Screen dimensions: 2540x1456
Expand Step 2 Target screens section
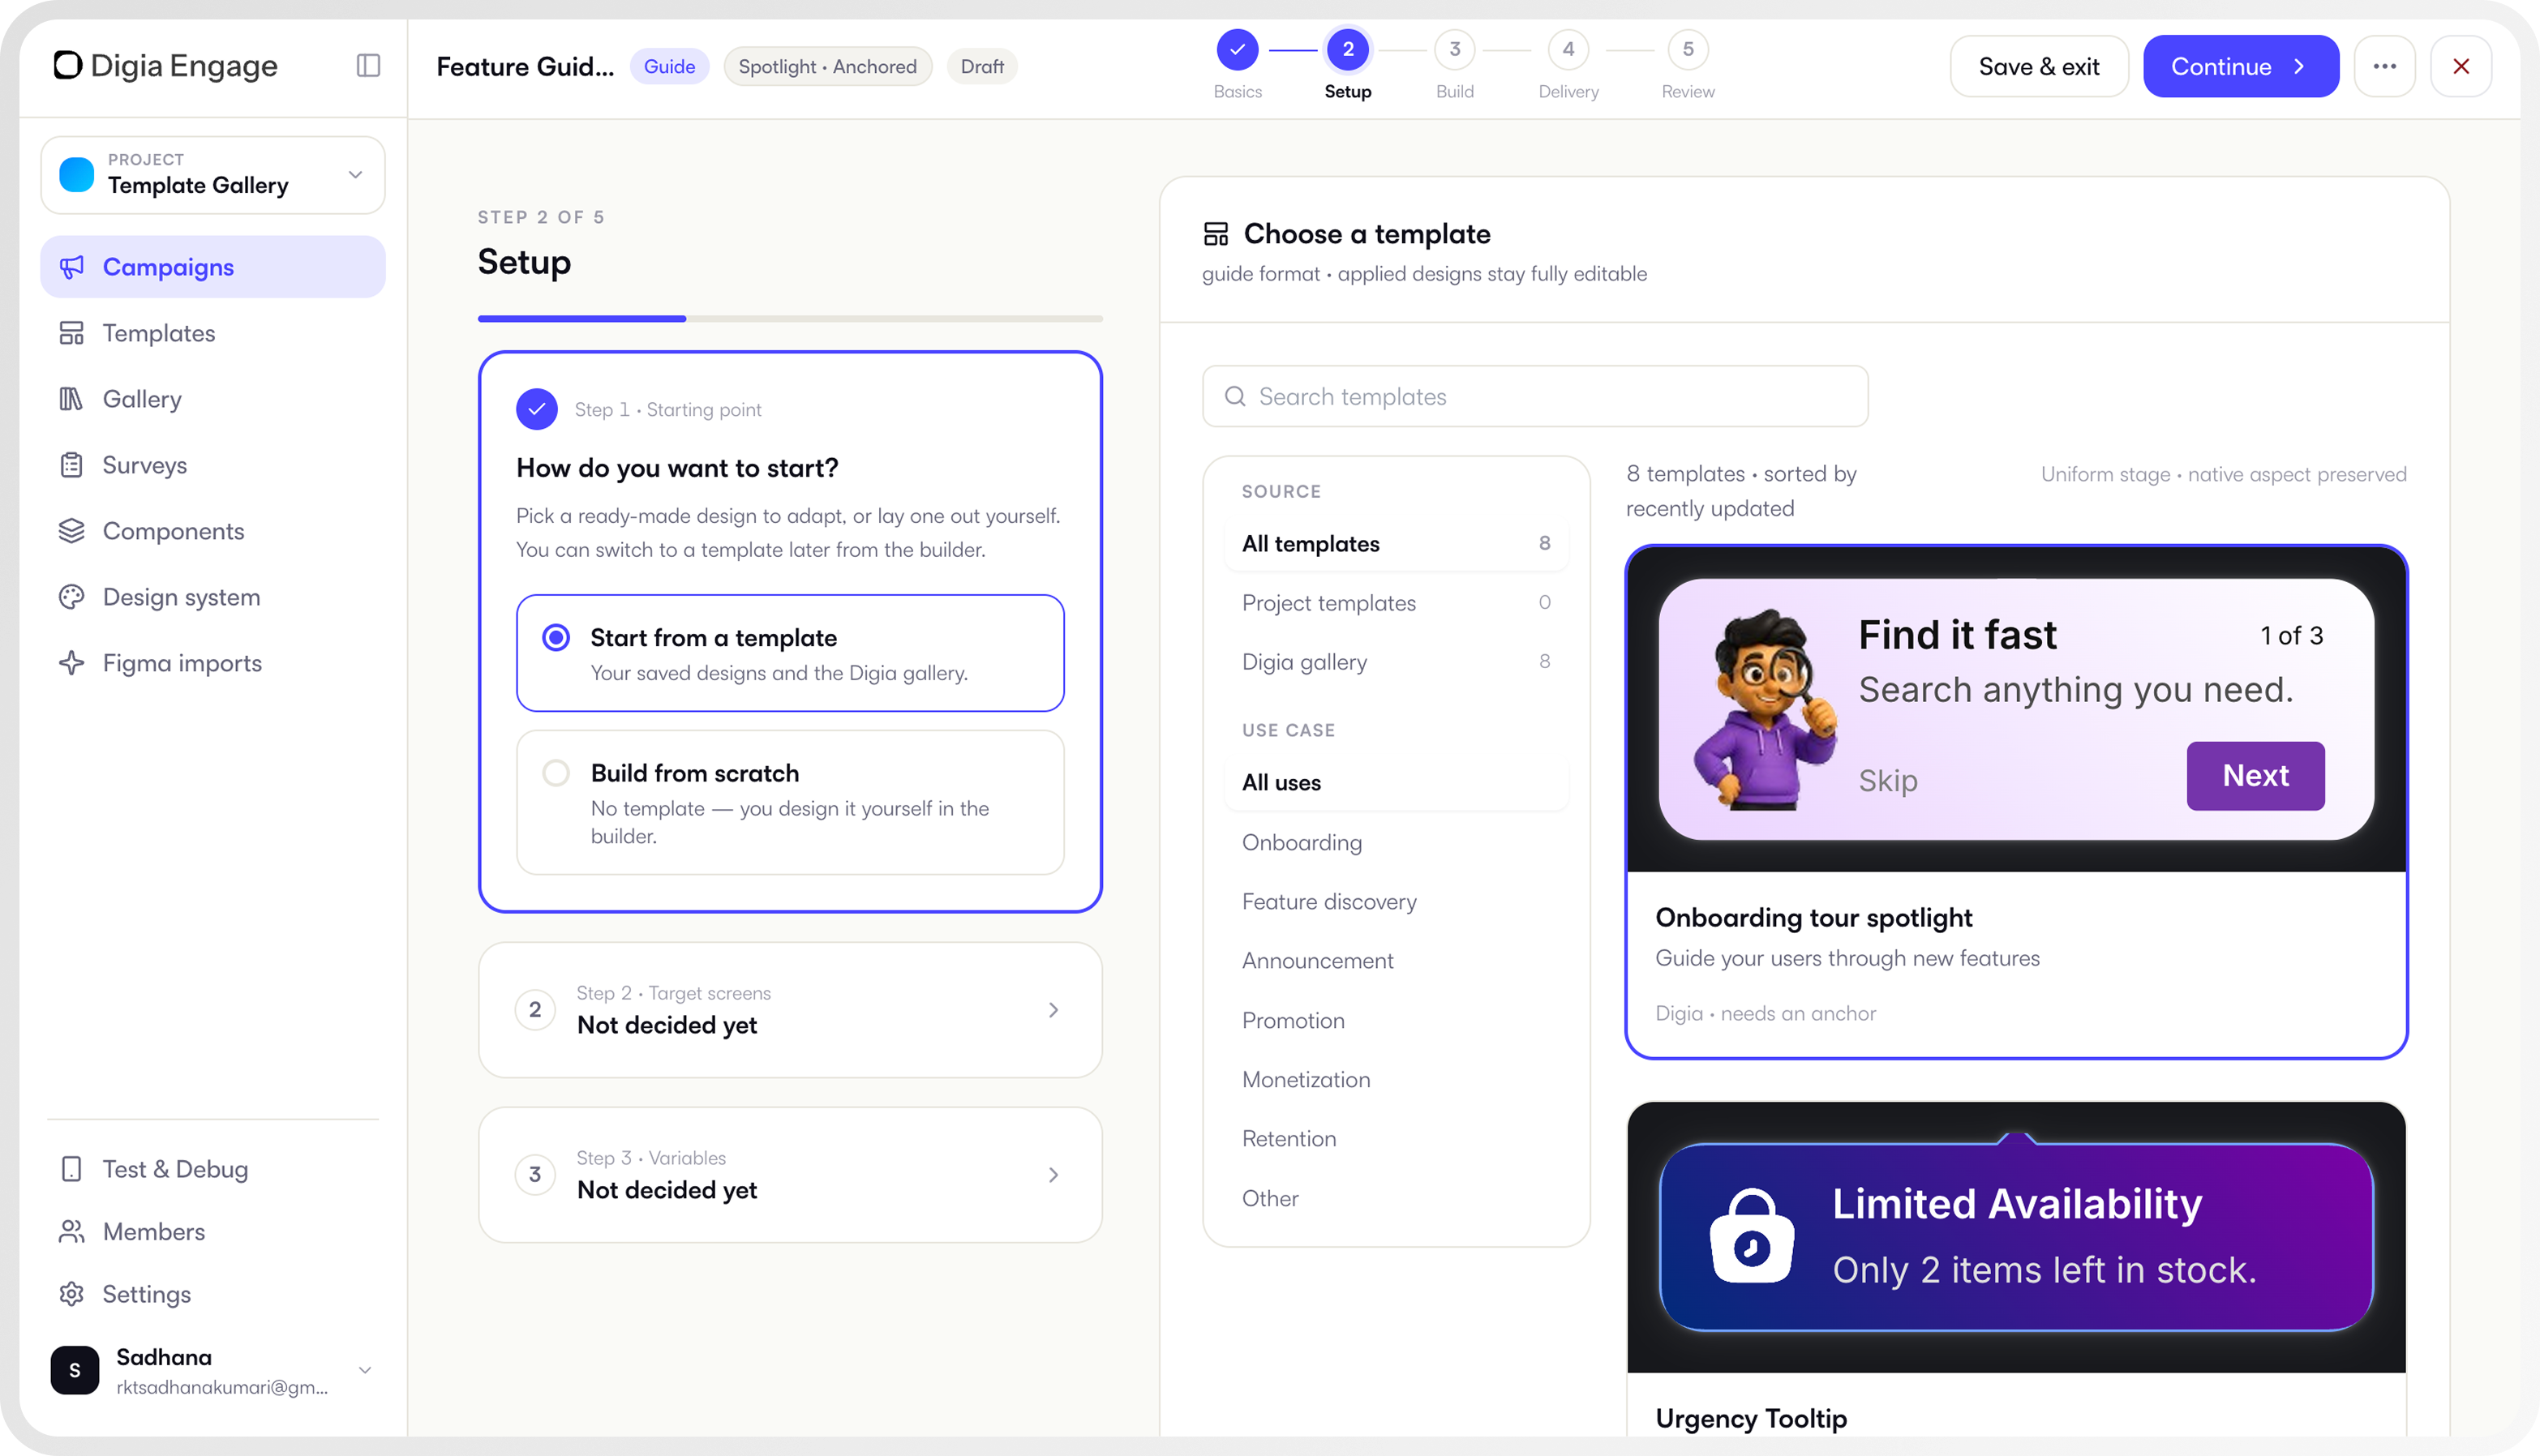click(x=791, y=1010)
